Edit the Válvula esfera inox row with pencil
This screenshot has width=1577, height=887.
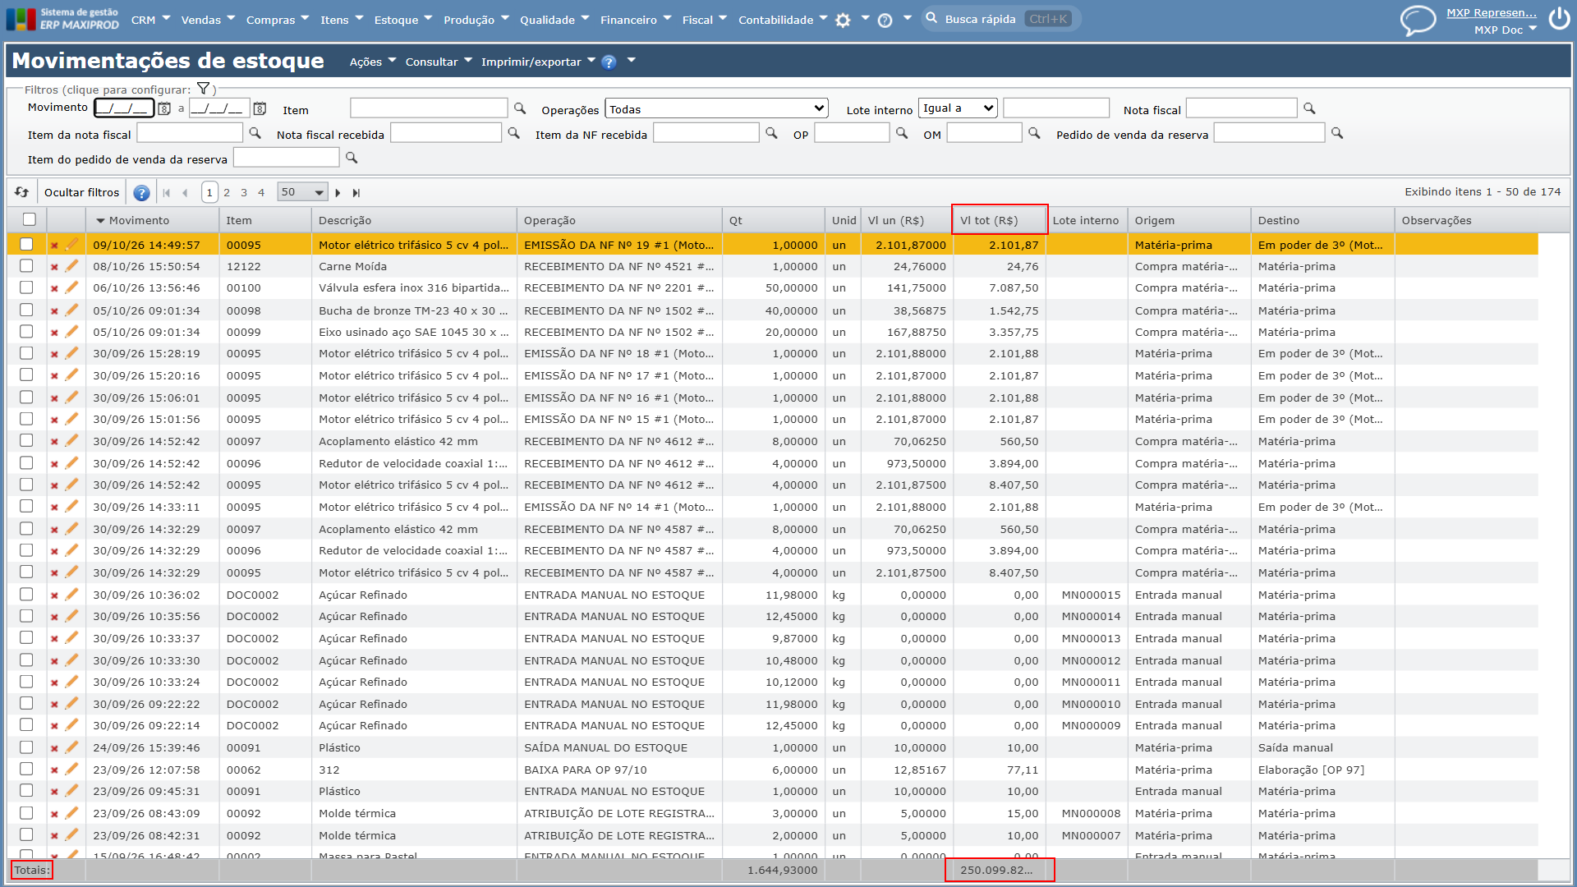click(71, 287)
